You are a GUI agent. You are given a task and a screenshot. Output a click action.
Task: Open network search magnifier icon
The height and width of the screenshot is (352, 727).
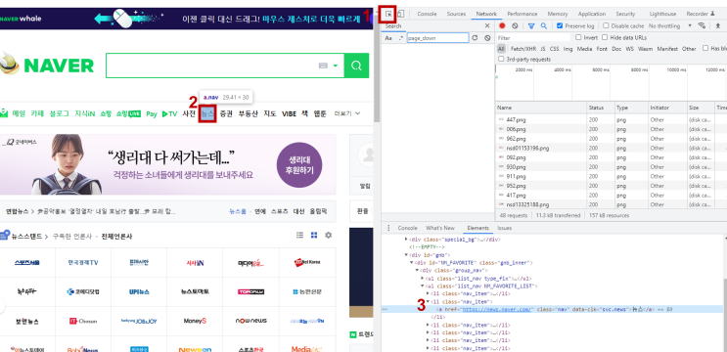tap(543, 26)
